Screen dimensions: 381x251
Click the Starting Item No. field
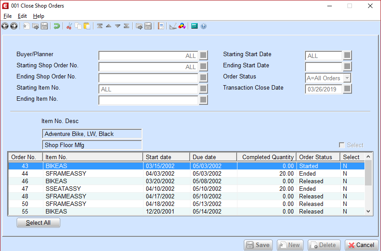(148, 89)
